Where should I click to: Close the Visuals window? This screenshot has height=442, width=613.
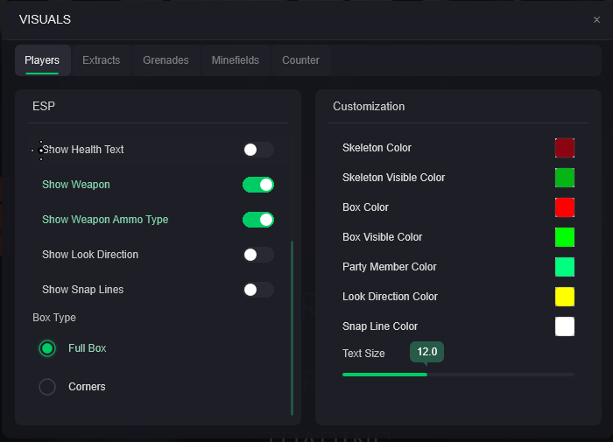pos(596,19)
